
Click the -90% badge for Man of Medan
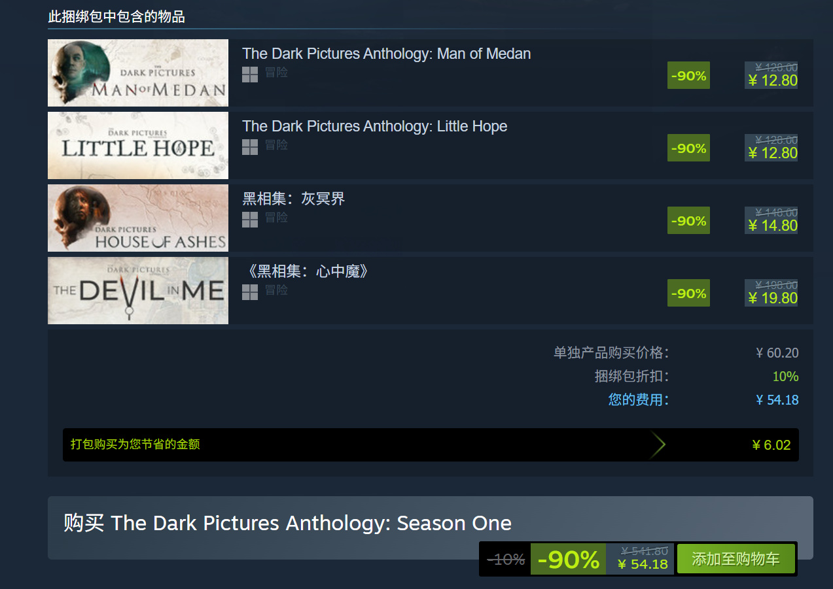(x=688, y=75)
